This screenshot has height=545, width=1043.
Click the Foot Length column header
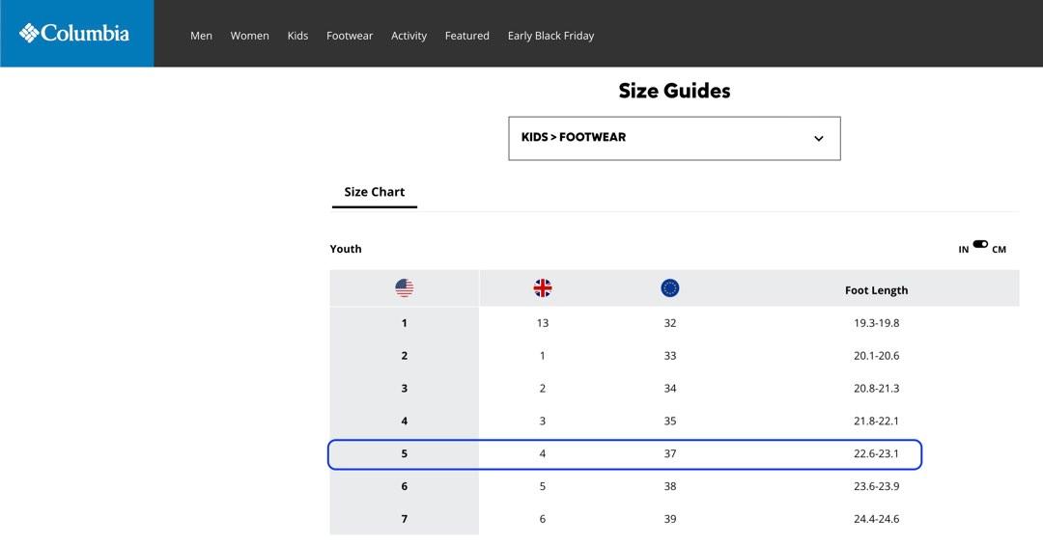pos(876,289)
